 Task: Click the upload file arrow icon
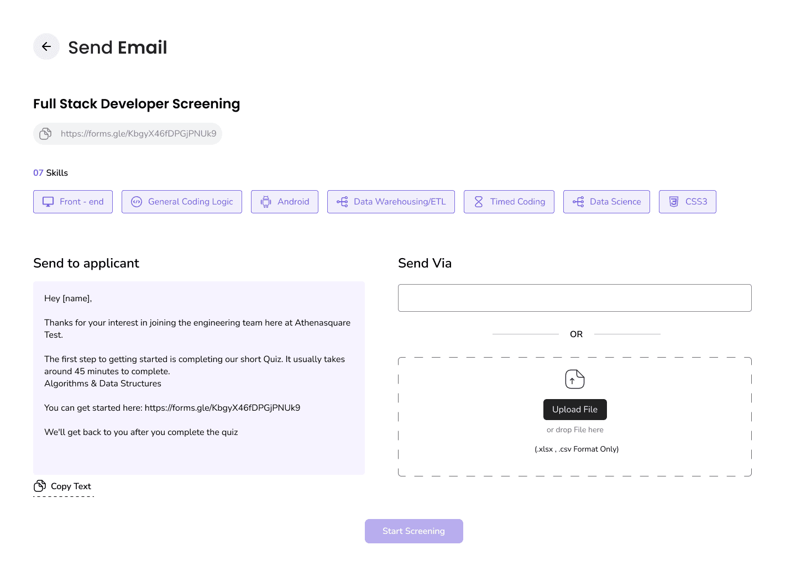(x=575, y=379)
